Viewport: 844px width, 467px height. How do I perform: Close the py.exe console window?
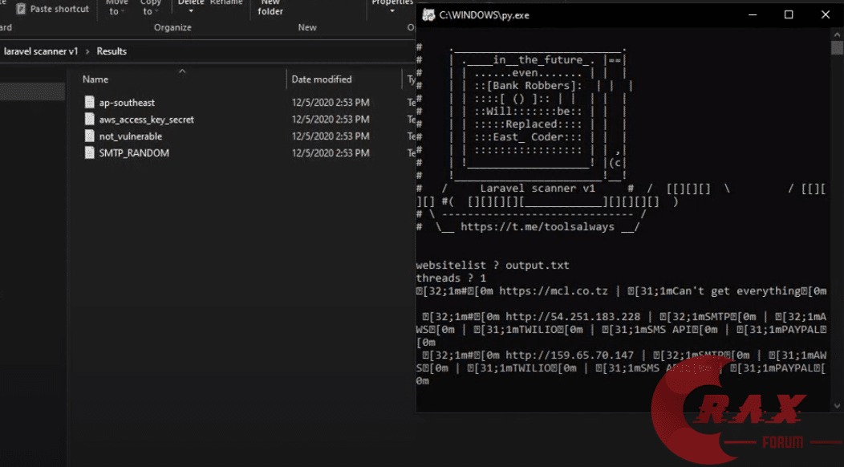(x=826, y=15)
